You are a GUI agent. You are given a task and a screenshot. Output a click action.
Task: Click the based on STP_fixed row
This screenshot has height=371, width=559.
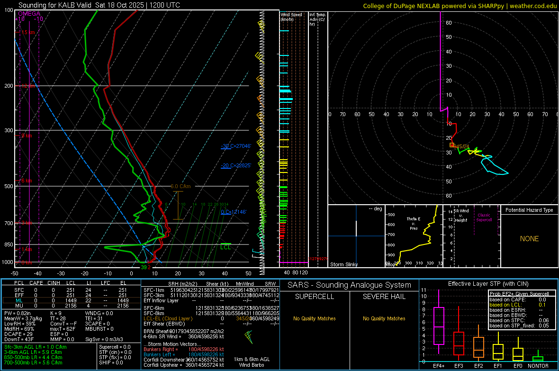click(519, 326)
